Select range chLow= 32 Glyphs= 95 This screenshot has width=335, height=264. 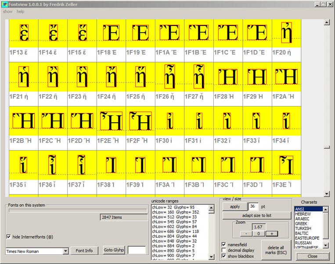(180, 207)
